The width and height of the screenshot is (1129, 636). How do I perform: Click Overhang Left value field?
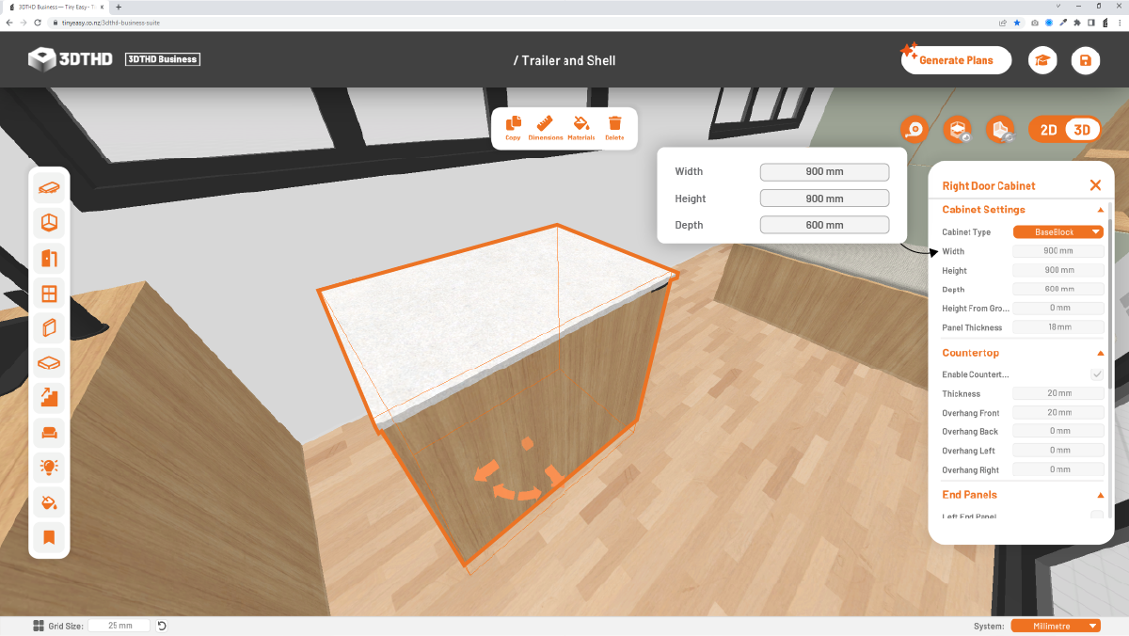click(1058, 451)
